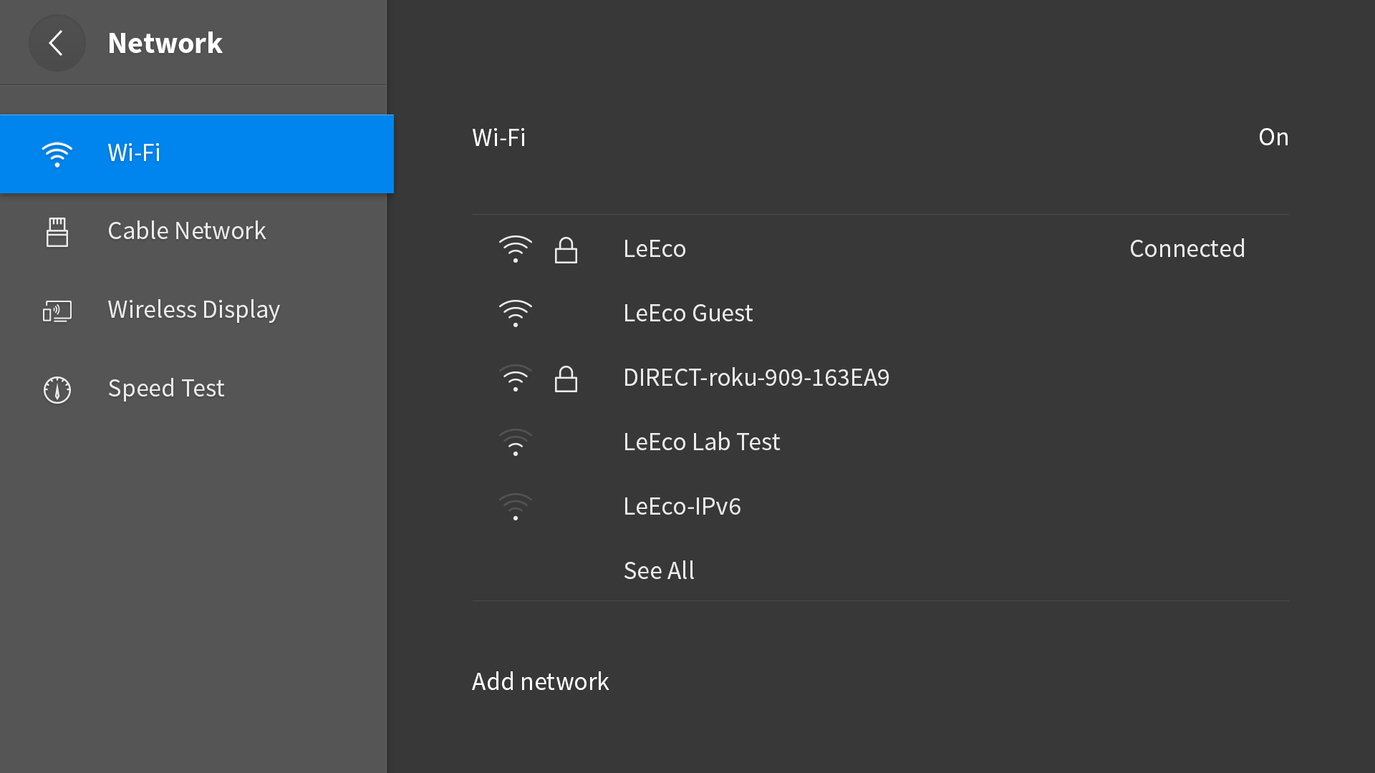Toggle Wi-Fi via the Wi-Fi row label
This screenshot has height=773, width=1375.
[x=498, y=137]
